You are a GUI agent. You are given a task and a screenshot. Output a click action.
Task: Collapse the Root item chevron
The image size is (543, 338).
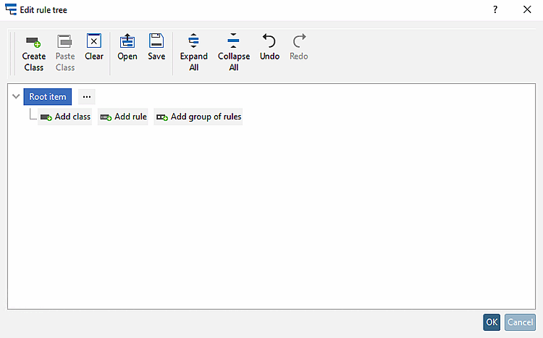click(x=16, y=96)
